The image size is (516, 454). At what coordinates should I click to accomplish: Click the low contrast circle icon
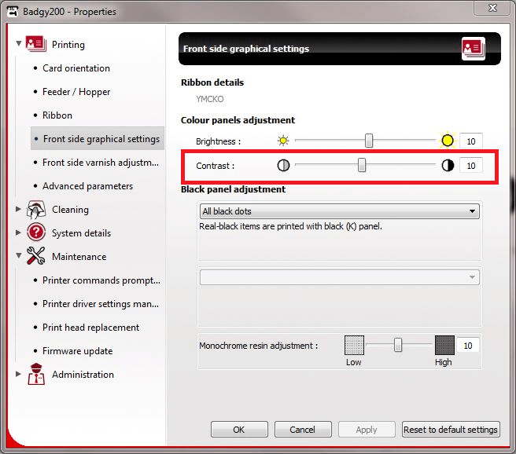(283, 165)
